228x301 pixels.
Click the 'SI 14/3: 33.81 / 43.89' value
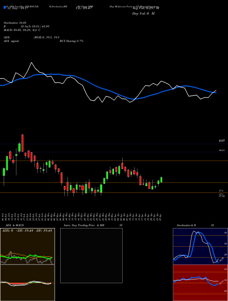[35, 26]
